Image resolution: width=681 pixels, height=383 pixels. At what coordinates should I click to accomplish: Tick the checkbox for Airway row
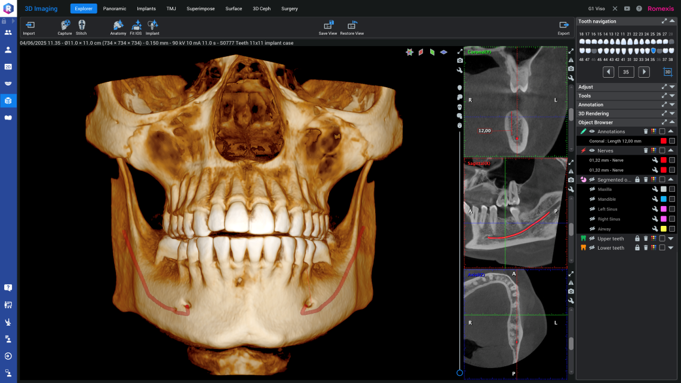click(672, 229)
